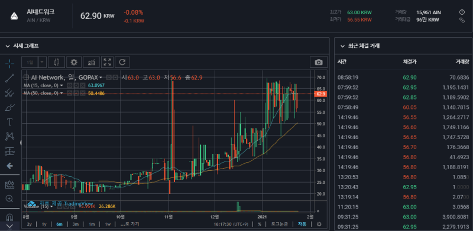Image resolution: width=473 pixels, height=231 pixels.
Task: Click the 62.9 price label on axis
Action: coord(320,94)
